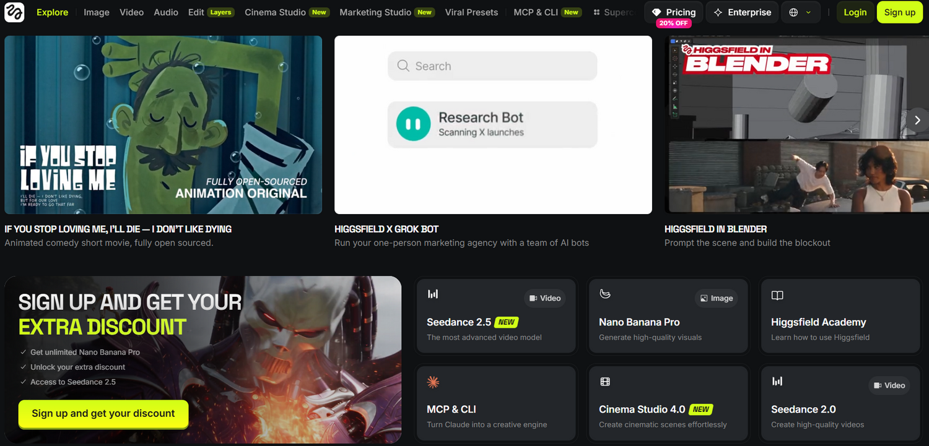Click the Pricing button with the diamond icon
The height and width of the screenshot is (446, 929).
(674, 12)
